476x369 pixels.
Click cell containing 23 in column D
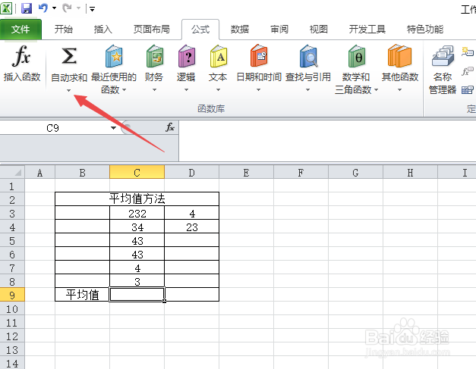(x=191, y=227)
